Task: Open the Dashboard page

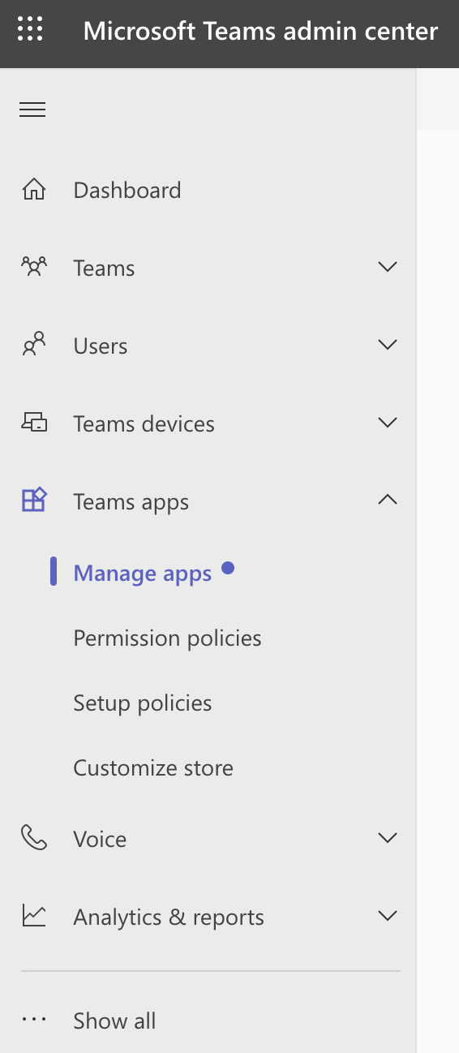Action: [x=127, y=191]
